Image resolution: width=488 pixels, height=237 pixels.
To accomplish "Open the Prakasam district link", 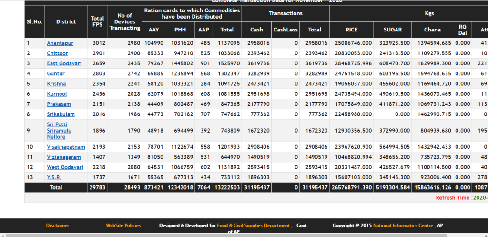I will click(58, 104).
